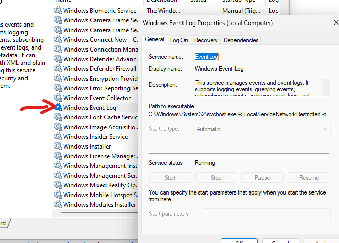Select the Windows Insider Service row
Viewport: 339px width, 243px height.
tap(95, 137)
